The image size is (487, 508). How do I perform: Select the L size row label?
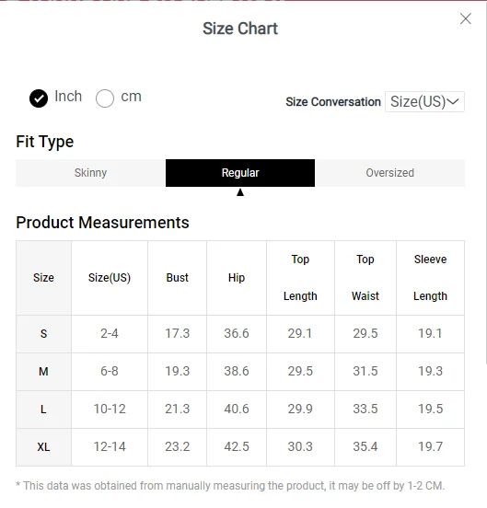tap(44, 410)
